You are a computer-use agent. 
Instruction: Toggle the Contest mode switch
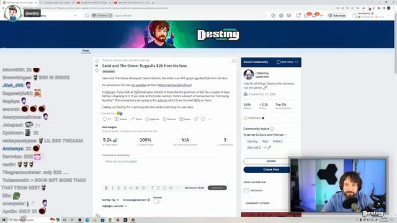coord(157,201)
